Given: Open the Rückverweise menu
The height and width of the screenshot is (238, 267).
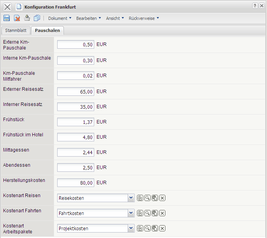Looking at the screenshot, I should pyautogui.click(x=144, y=18).
